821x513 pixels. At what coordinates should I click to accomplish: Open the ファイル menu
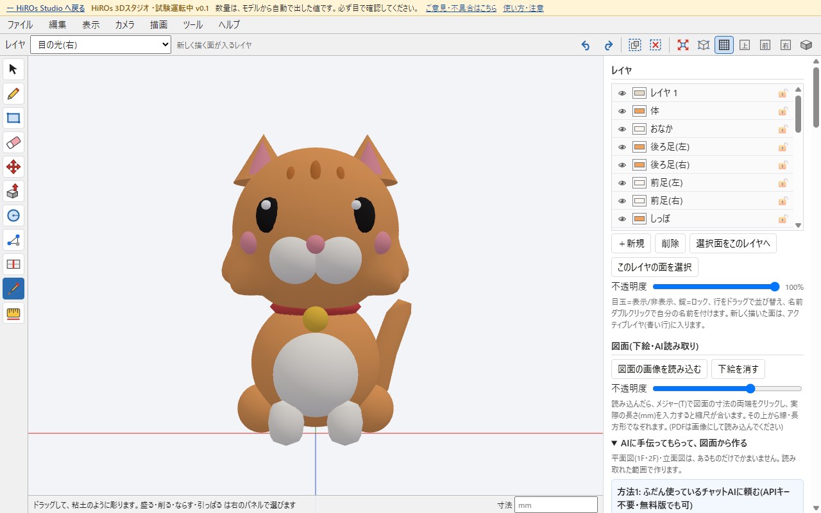click(20, 24)
